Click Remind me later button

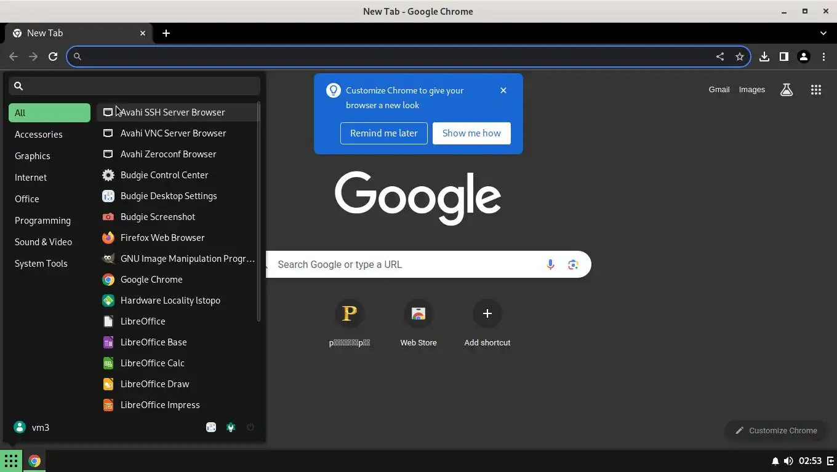coord(384,133)
